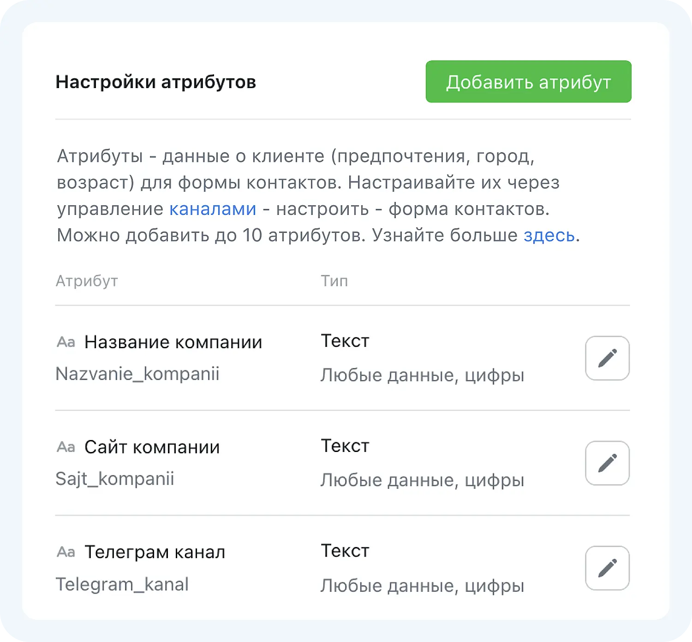Screen dimensions: 692x642
Task: Click Любые данные, цифры in Телеграм канал row
Action: pyautogui.click(x=422, y=586)
